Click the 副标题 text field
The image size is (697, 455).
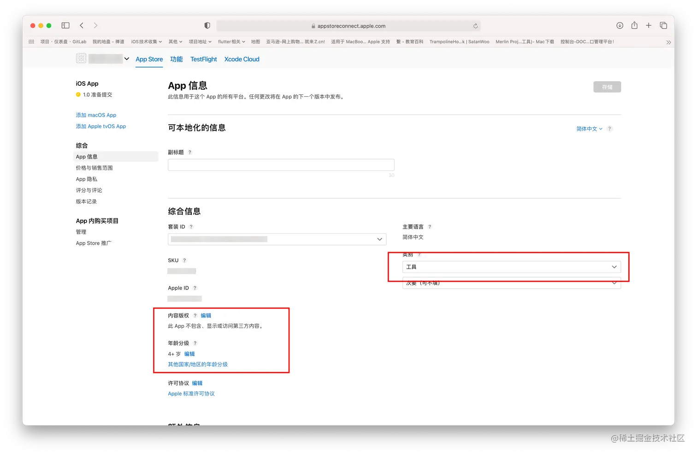tap(281, 165)
